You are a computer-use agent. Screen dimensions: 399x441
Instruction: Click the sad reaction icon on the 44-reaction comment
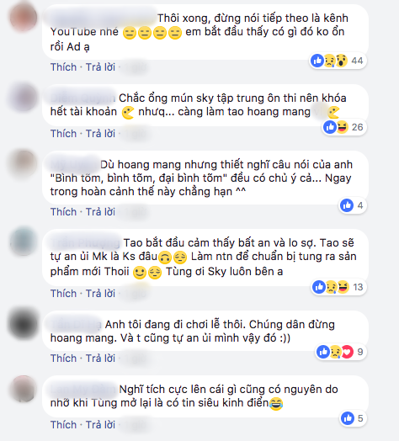coord(329,61)
